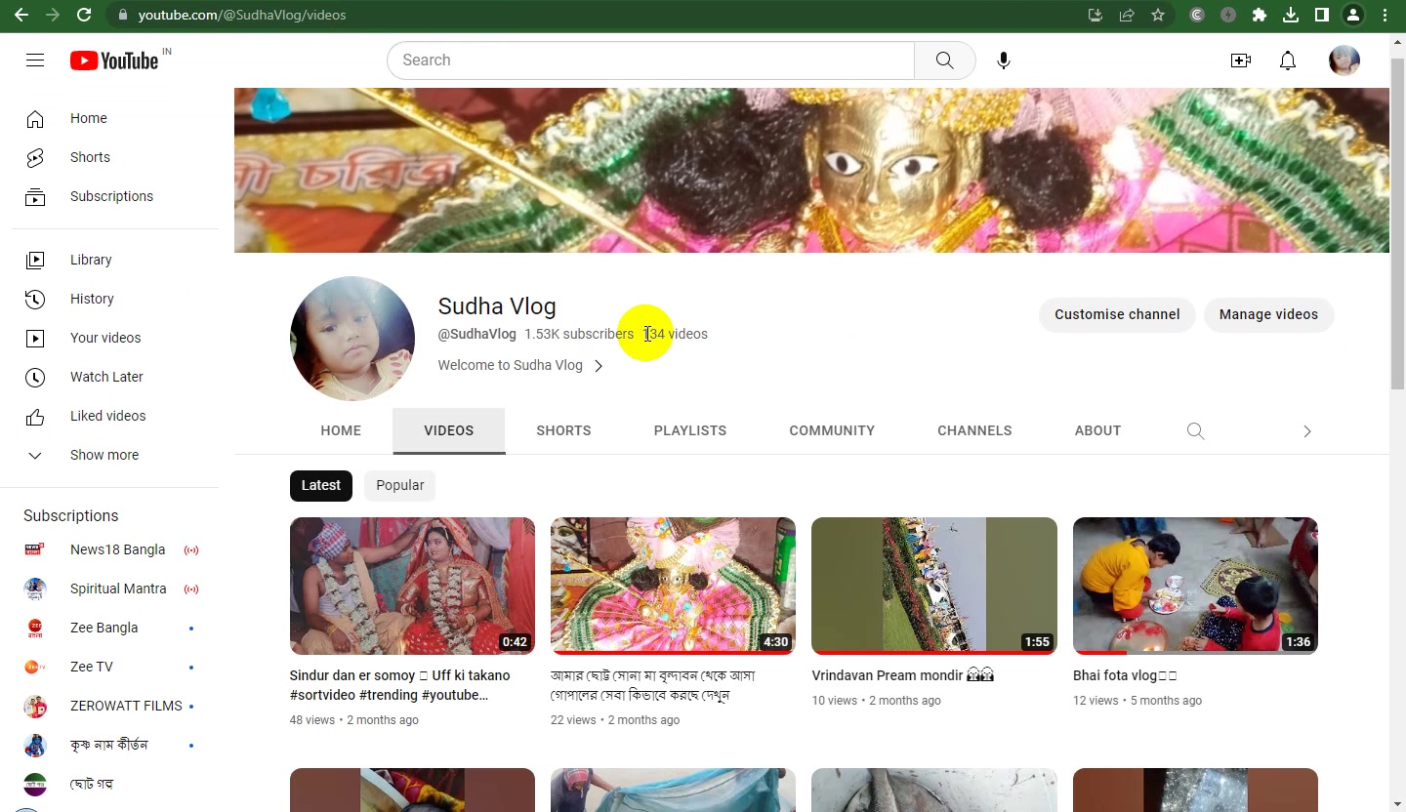Click the voice search microphone icon
Viewport: 1406px width, 812px height.
point(1003,61)
